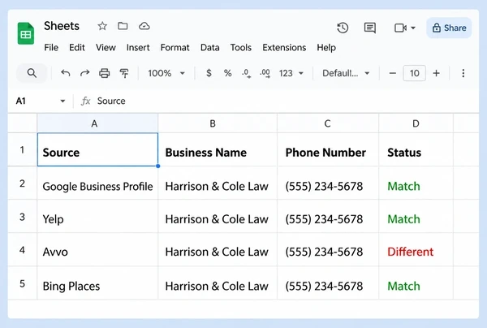Select row 5 header
The image size is (487, 328).
coord(23,283)
